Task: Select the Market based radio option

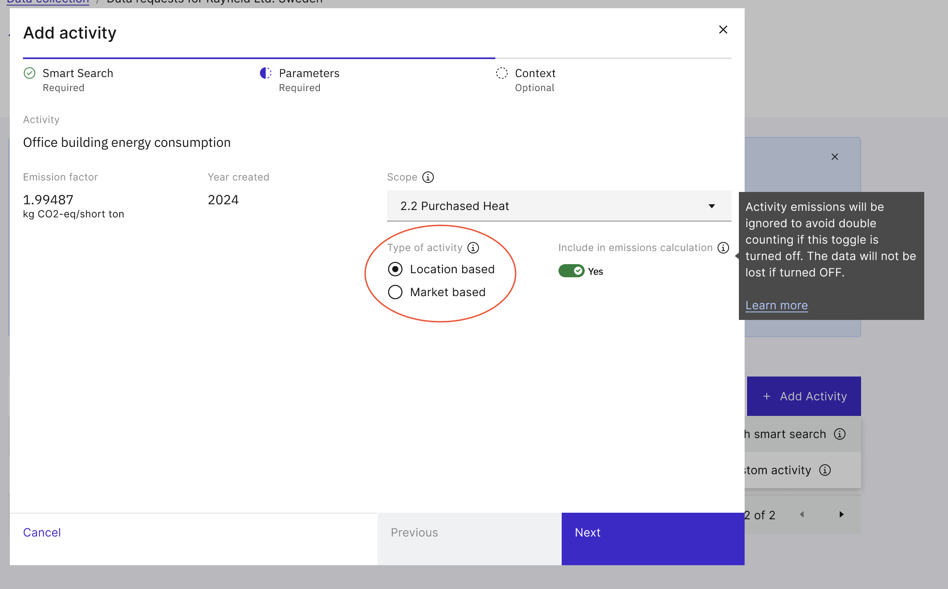Action: point(395,292)
